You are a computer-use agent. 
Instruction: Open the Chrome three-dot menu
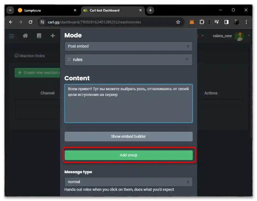[x=246, y=22]
